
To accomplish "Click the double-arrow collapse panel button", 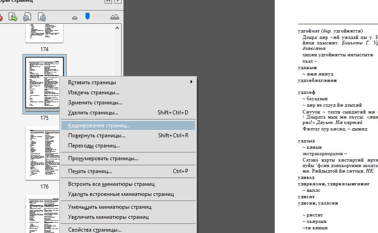I will click(x=108, y=1).
